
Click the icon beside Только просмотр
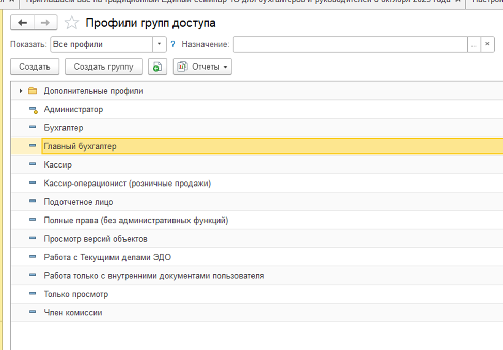pos(33,293)
